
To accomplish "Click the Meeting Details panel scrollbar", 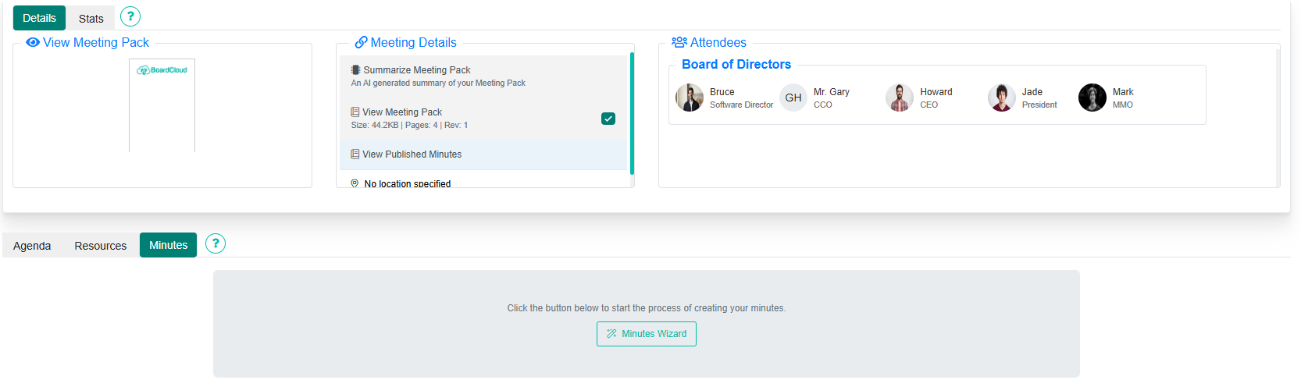I will 632,113.
